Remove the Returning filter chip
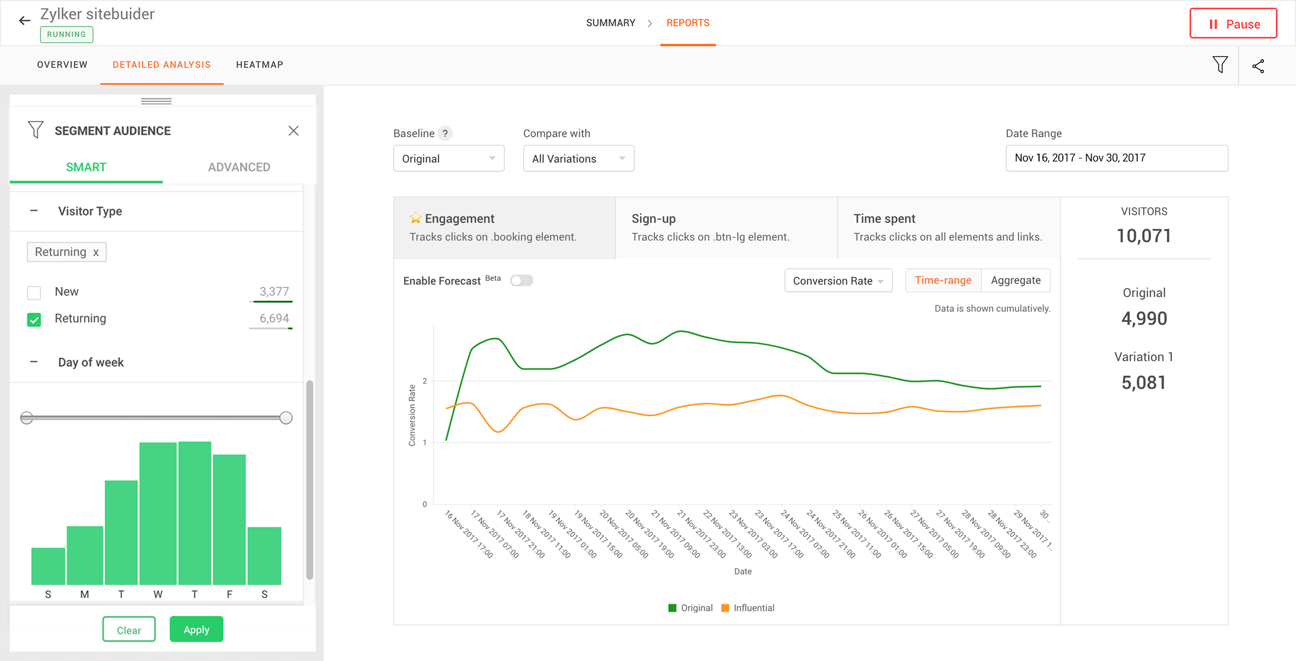Viewport: 1296px width, 661px height. tap(96, 252)
